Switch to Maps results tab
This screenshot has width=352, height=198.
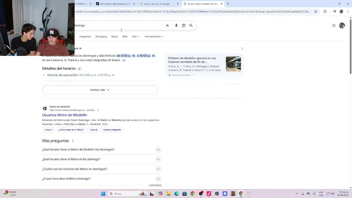[114, 37]
